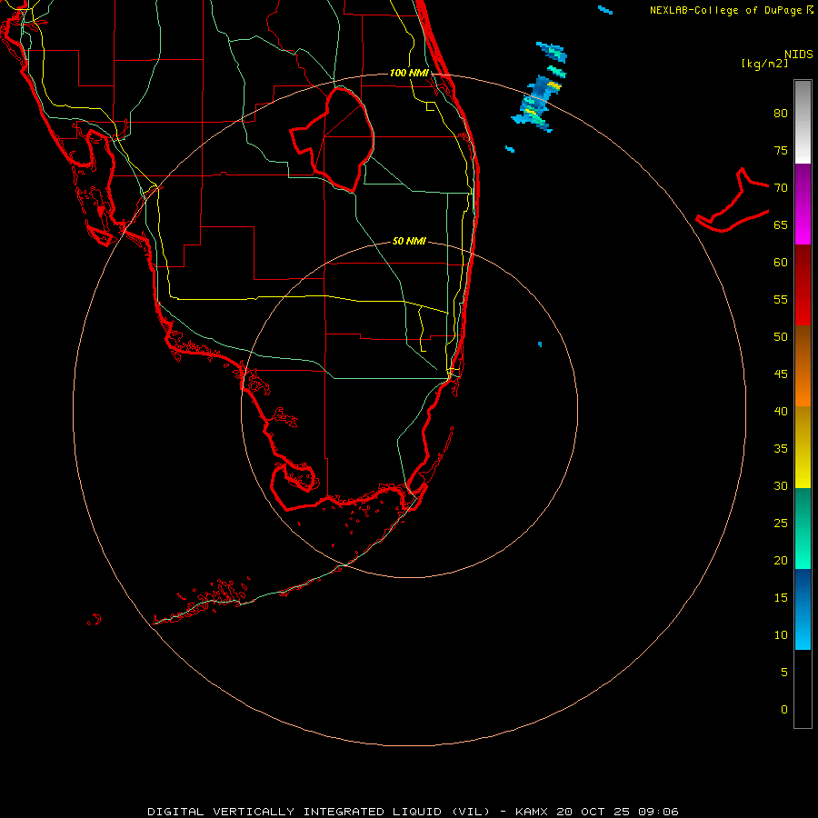Screen dimensions: 818x818
Task: Click the 40 value on the scale
Action: tap(781, 411)
